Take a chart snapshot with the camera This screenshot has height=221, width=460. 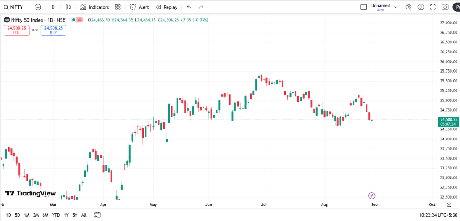[x=445, y=7]
